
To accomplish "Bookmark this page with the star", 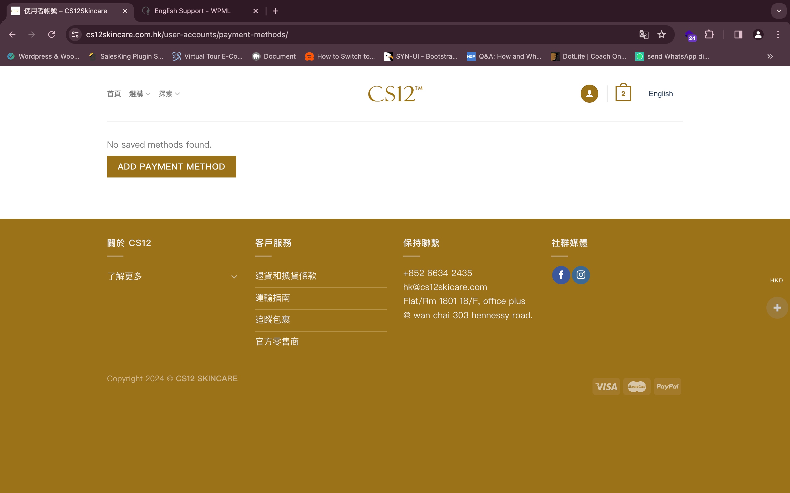I will click(x=661, y=35).
